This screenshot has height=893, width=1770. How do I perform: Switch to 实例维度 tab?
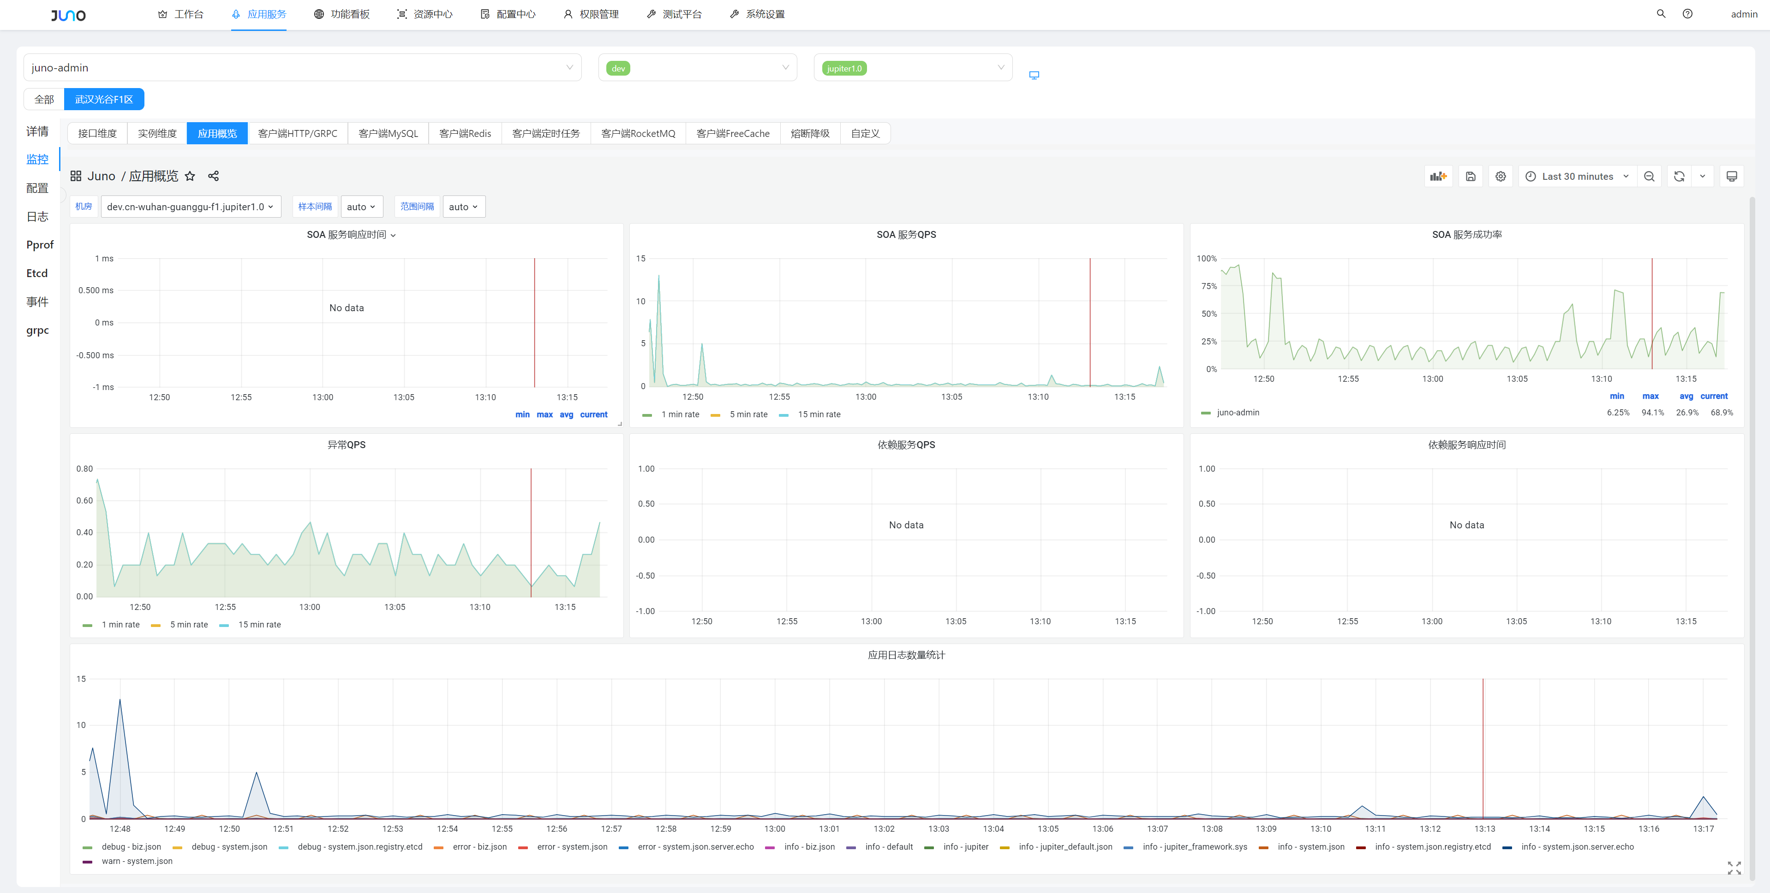point(157,133)
